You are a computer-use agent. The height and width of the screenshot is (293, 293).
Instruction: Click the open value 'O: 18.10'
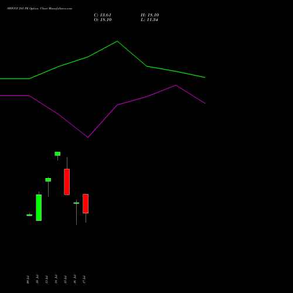click(103, 20)
